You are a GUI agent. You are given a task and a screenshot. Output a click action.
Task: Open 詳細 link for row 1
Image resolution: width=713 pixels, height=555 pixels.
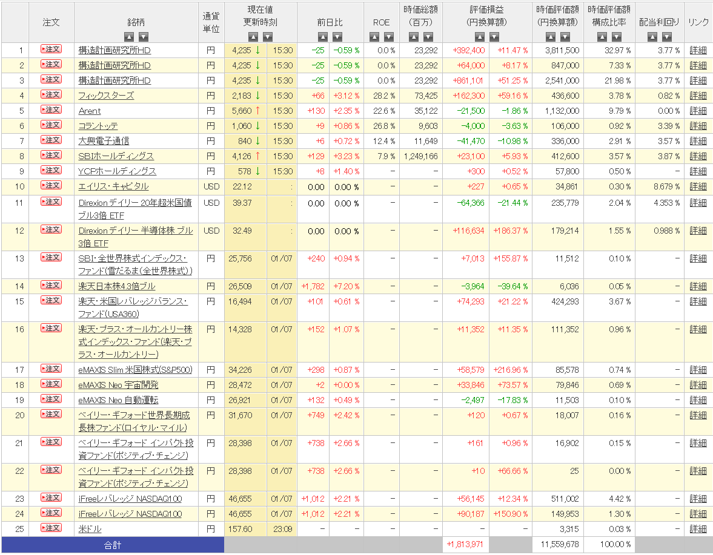(x=698, y=50)
